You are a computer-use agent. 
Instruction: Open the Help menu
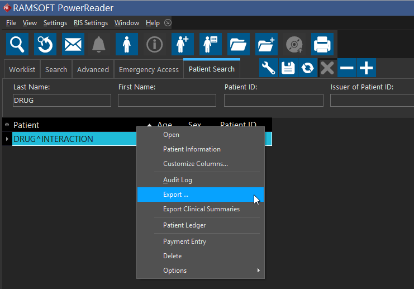(153, 23)
